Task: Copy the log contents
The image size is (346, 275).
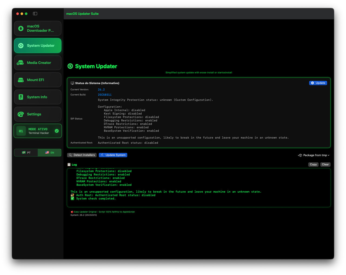Action: pos(313,165)
